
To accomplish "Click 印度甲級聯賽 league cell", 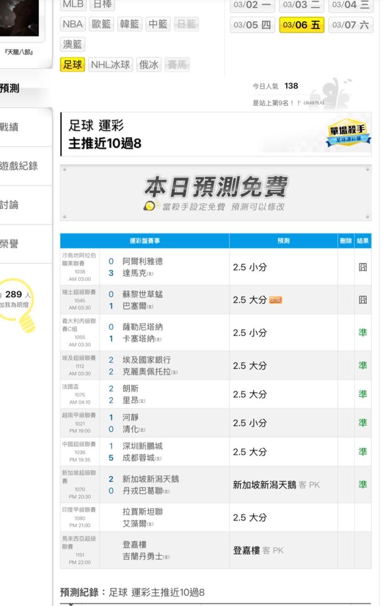I will (80, 517).
